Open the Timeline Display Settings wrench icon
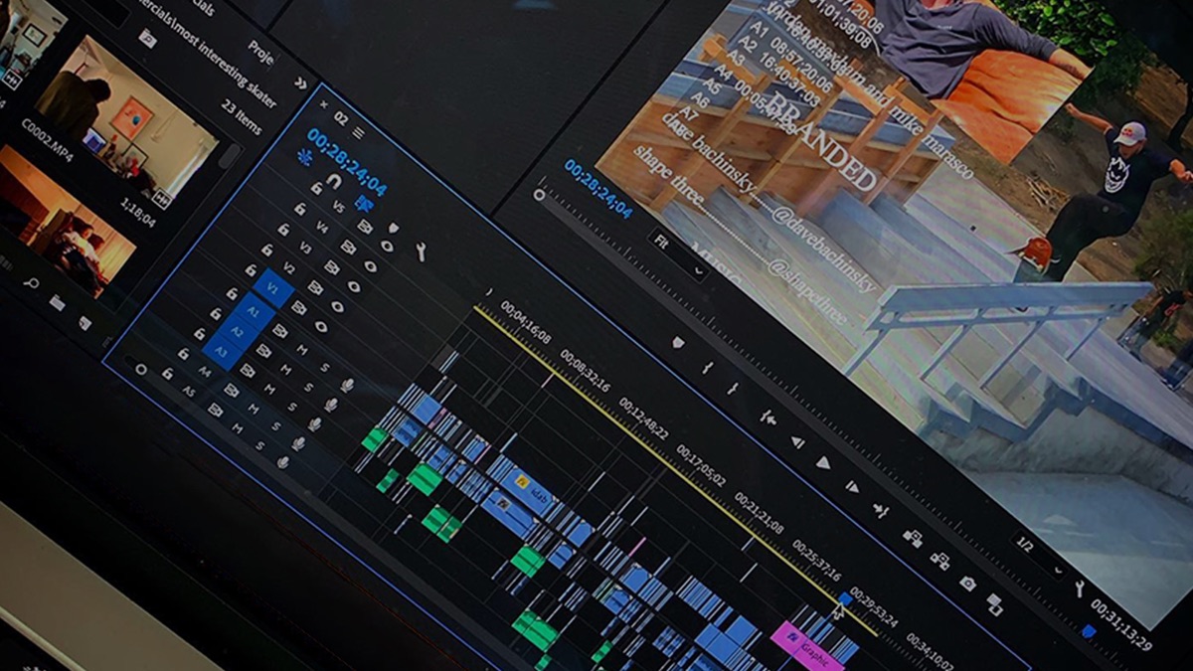 click(421, 250)
